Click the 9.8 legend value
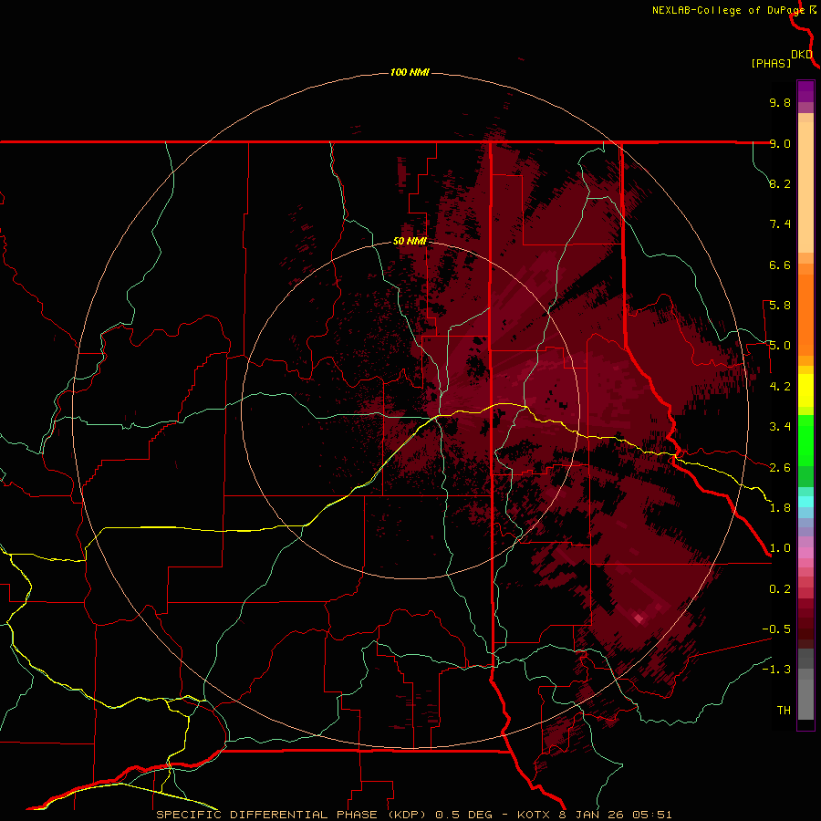 pos(780,102)
